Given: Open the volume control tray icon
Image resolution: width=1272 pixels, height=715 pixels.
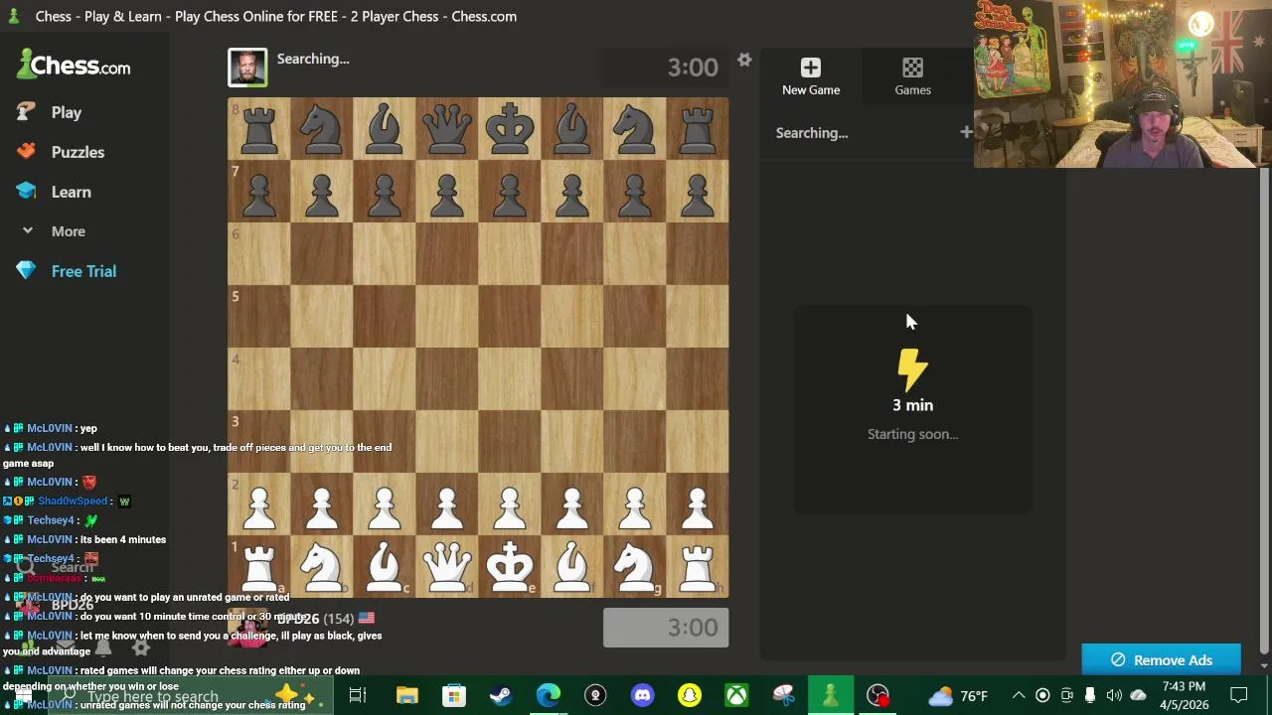Looking at the screenshot, I should [1114, 696].
